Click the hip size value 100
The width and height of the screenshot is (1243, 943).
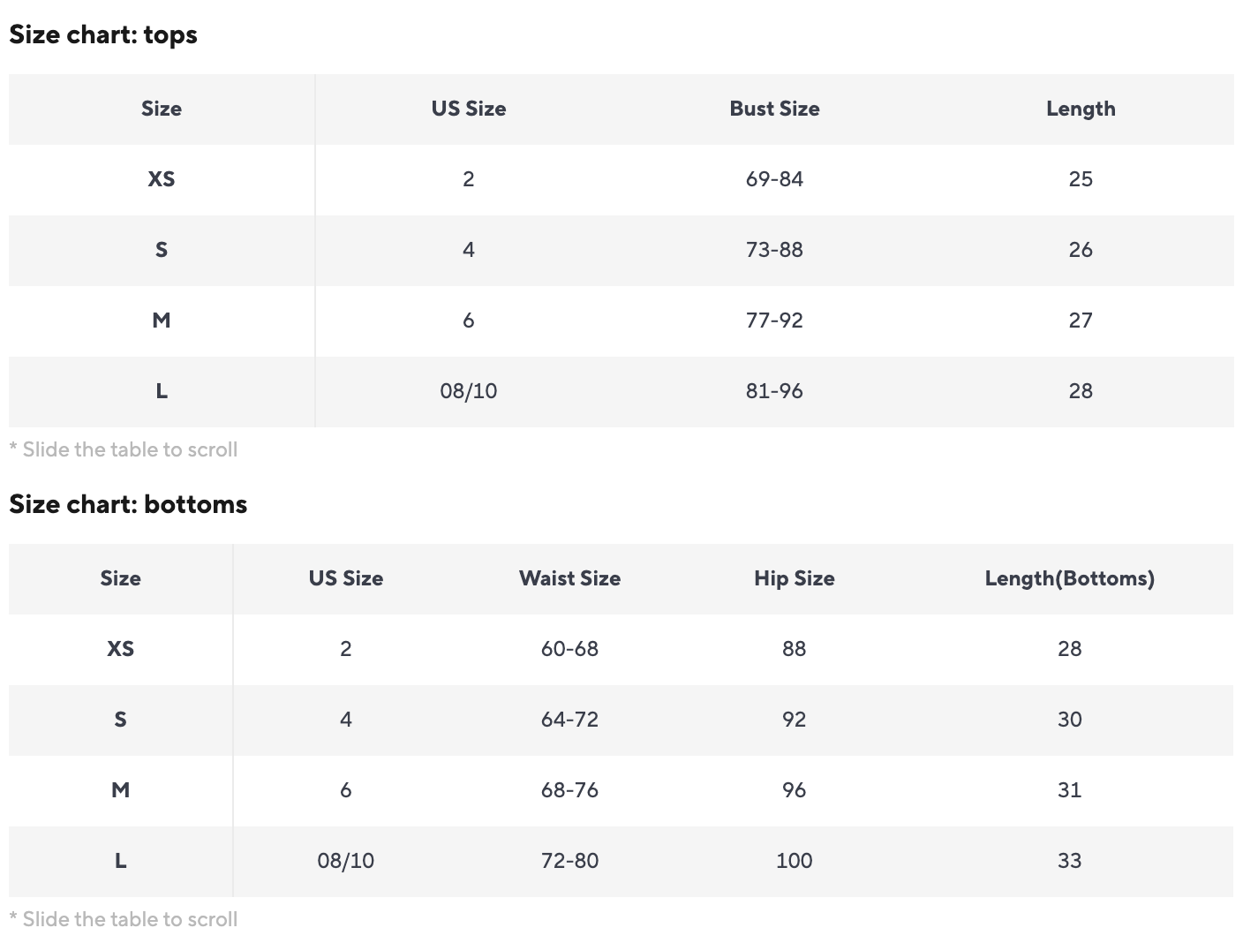click(x=794, y=861)
